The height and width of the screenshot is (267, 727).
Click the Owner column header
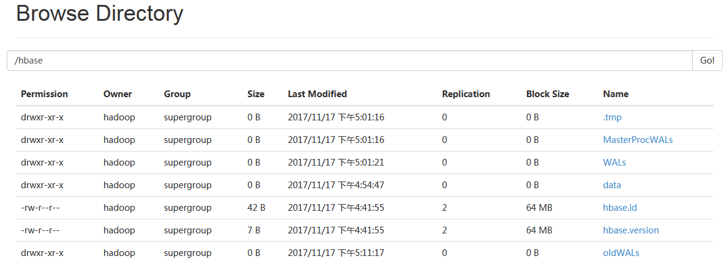(x=117, y=94)
